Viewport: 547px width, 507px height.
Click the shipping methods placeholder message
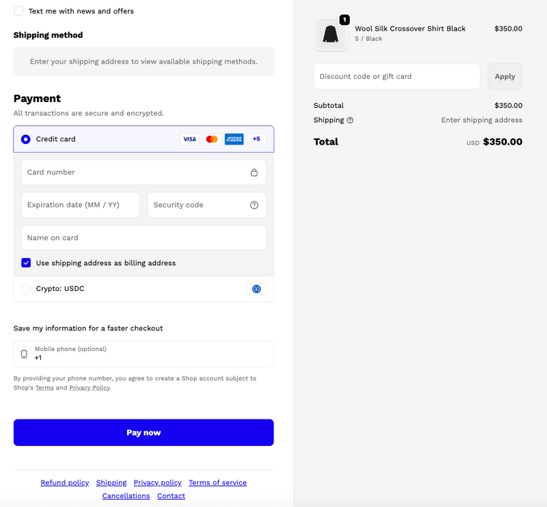click(x=143, y=61)
